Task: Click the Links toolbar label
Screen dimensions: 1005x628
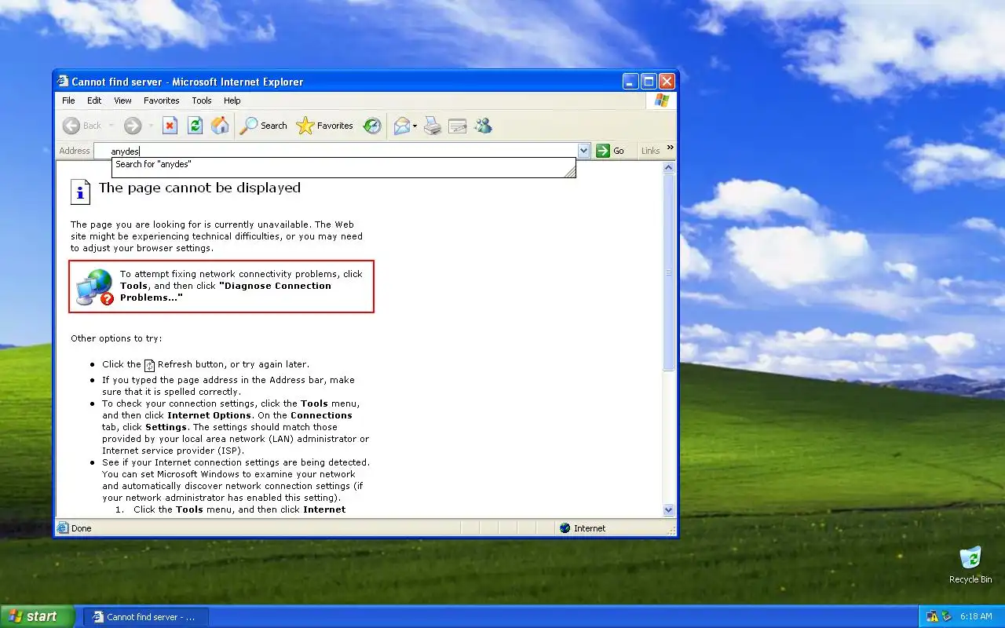Action: click(x=650, y=151)
